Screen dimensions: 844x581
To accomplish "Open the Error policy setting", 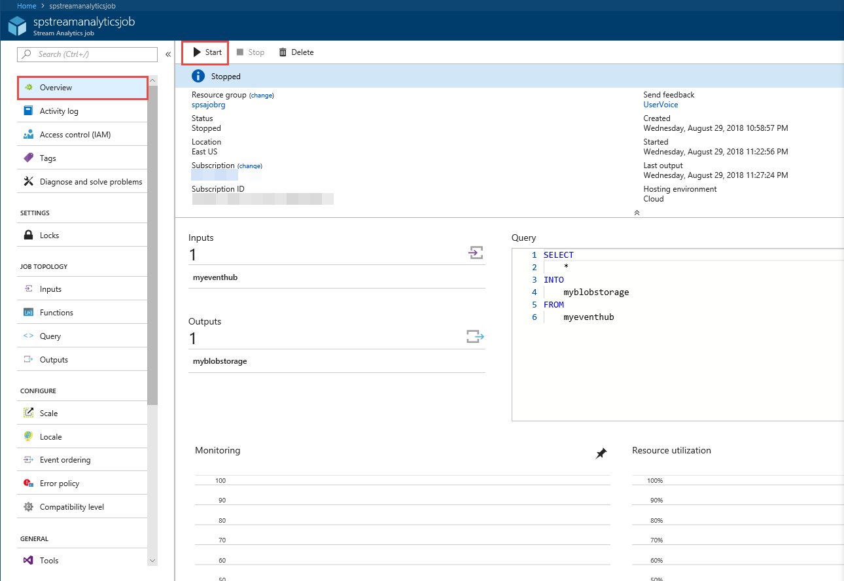I will (x=59, y=484).
